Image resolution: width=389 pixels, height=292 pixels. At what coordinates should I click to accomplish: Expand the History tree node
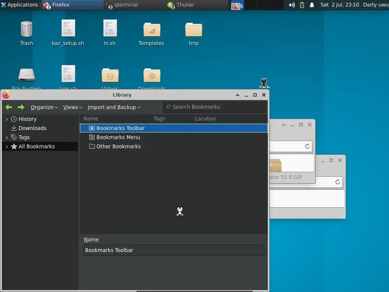(7, 119)
